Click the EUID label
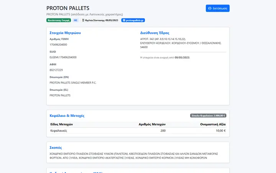 [53, 52]
